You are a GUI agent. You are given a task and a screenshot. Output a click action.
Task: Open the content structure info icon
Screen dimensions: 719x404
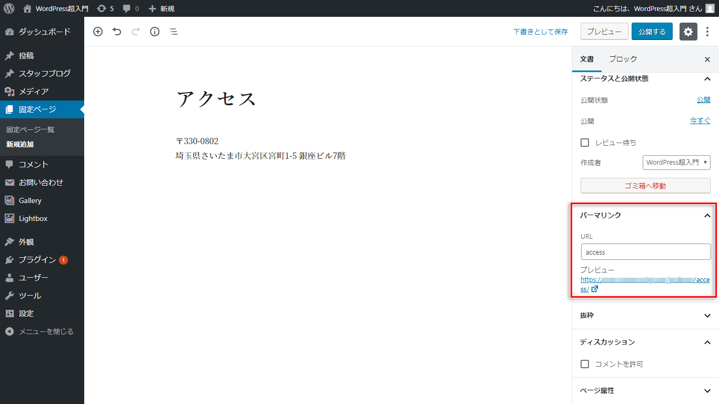[155, 32]
